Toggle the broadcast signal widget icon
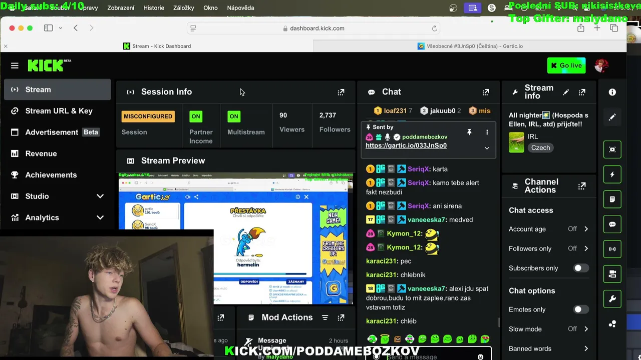Viewport: 641px width, 360px height. 612,249
